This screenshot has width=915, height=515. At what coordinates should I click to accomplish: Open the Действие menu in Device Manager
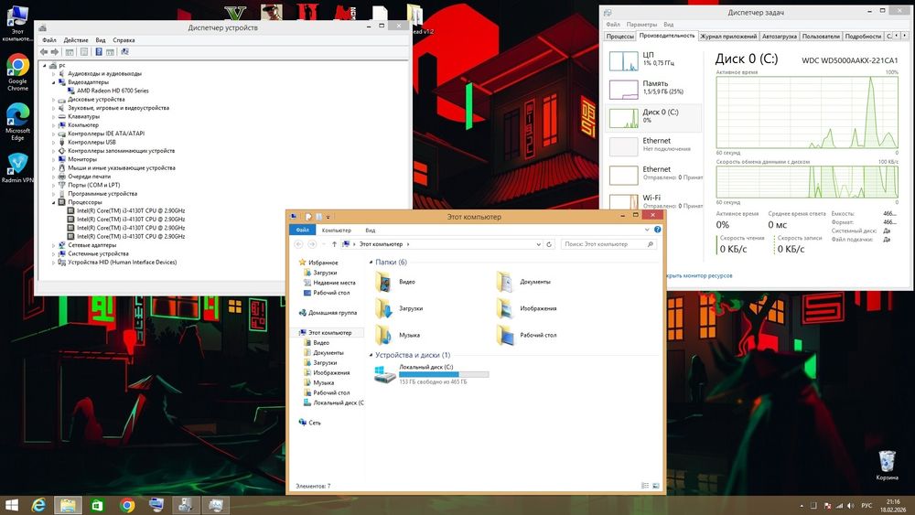(76, 40)
